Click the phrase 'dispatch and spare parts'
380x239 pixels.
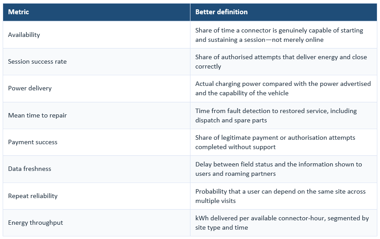231,120
